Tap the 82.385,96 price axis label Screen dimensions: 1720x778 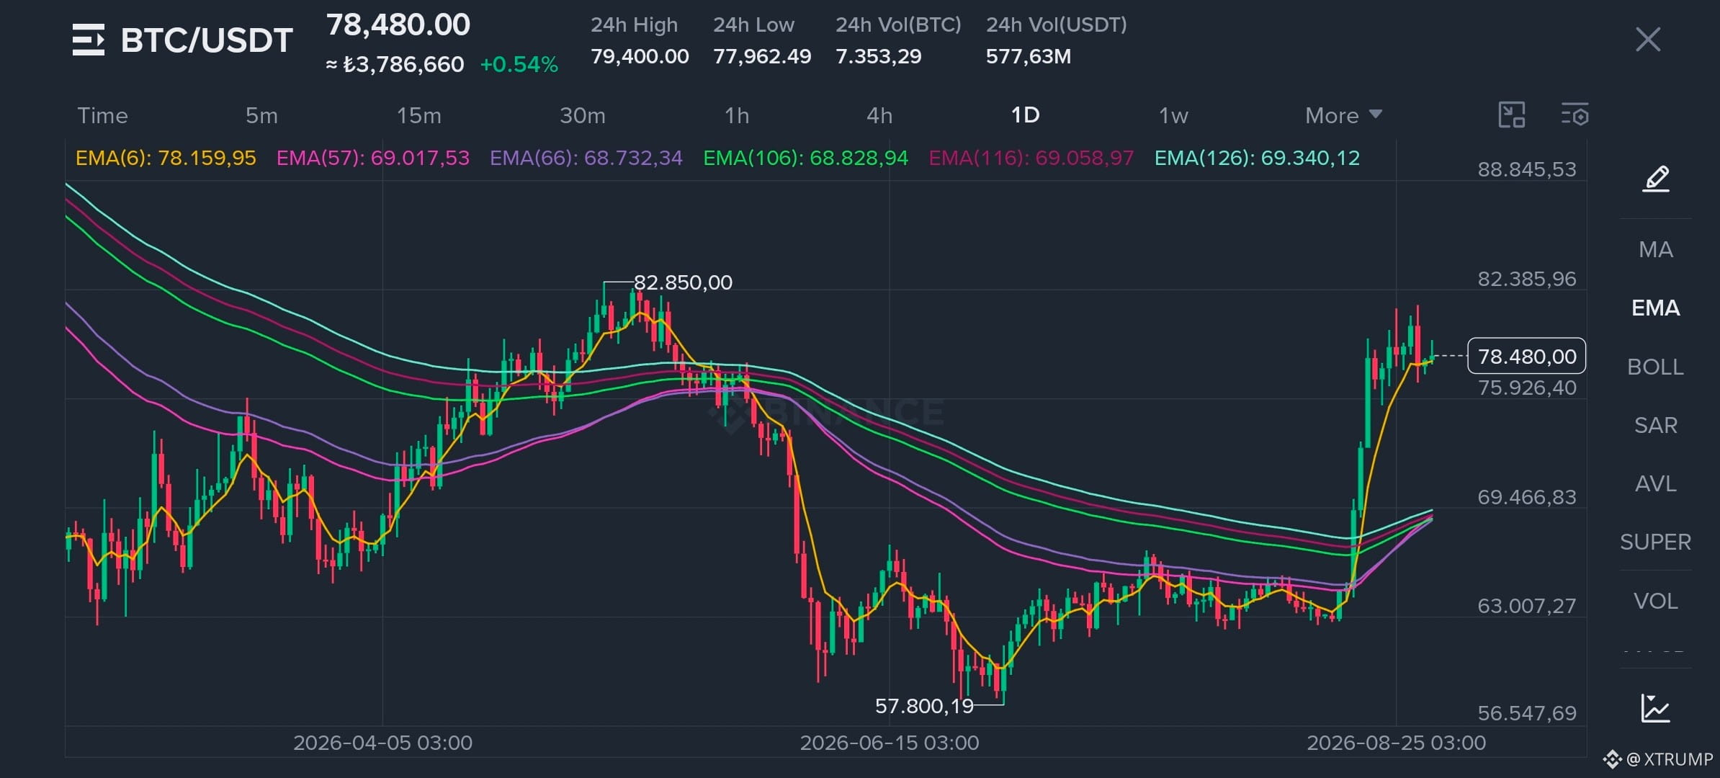1527,280
